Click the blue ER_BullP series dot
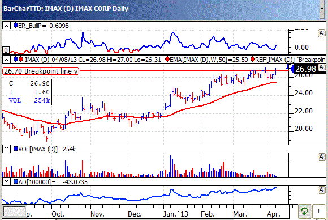The height and width of the screenshot is (220, 328). [x=16, y=25]
